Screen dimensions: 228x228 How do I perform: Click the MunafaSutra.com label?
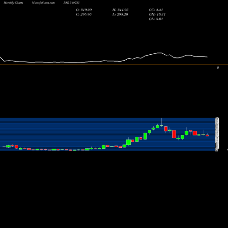click(x=43, y=3)
